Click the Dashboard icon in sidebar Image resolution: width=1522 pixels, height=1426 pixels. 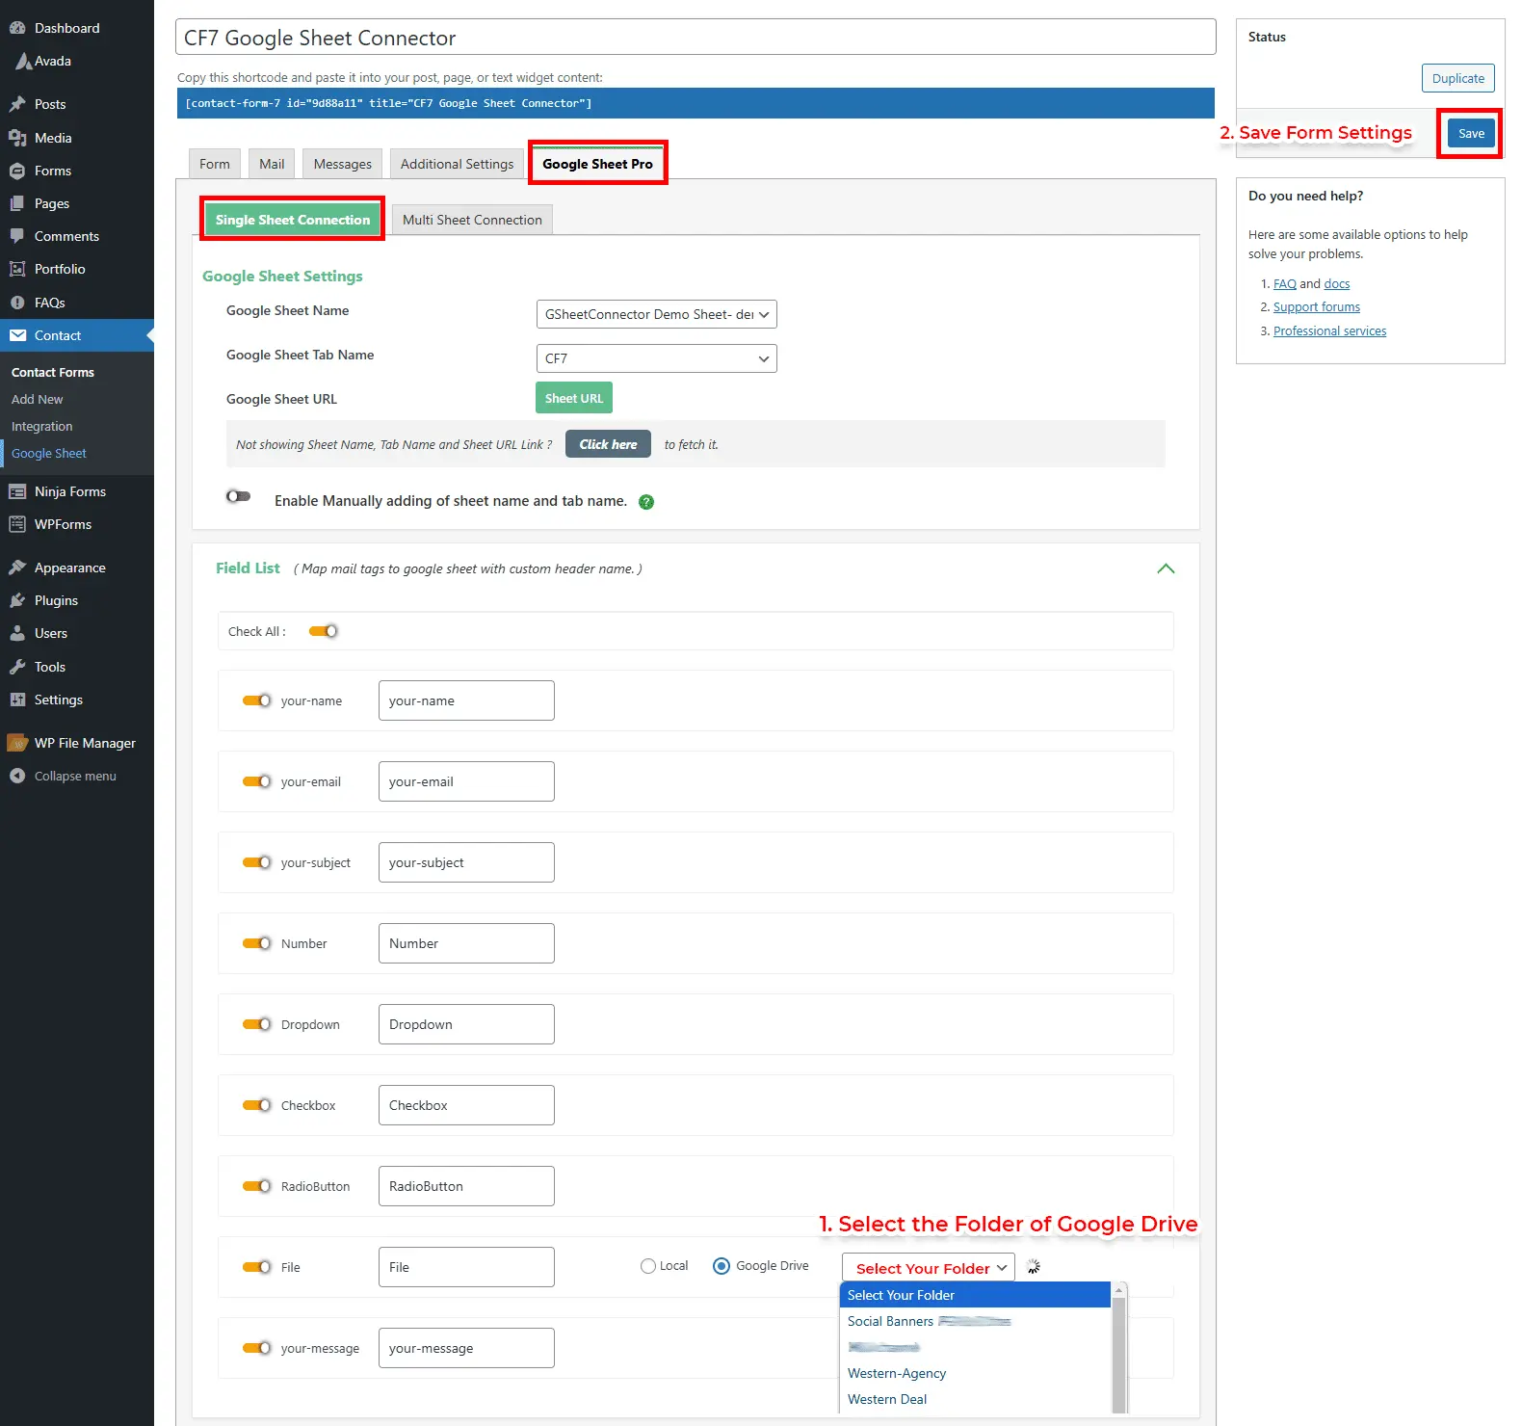click(x=17, y=28)
